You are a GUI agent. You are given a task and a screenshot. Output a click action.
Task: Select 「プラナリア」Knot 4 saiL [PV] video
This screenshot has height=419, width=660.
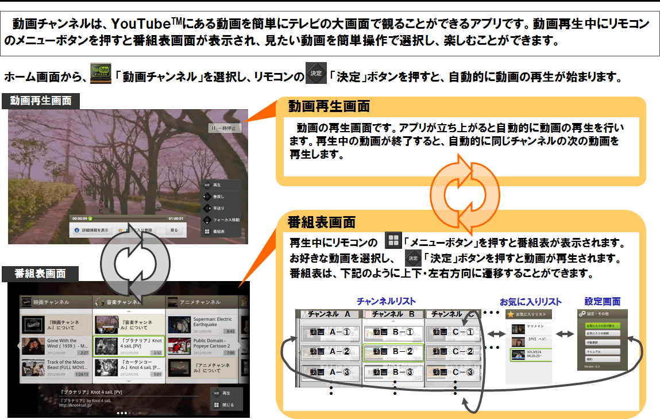129,347
